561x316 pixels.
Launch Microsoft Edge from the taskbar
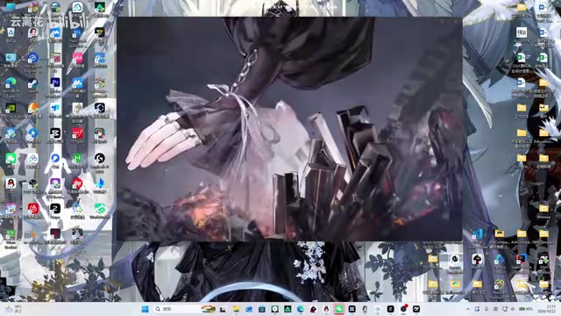click(301, 309)
